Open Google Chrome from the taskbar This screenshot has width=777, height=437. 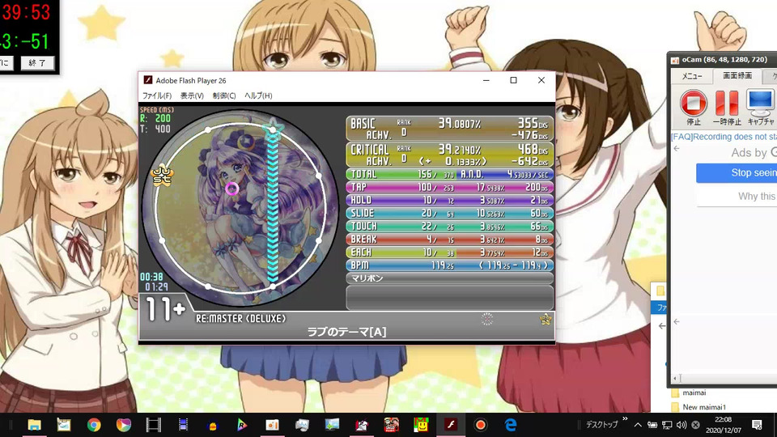click(94, 425)
